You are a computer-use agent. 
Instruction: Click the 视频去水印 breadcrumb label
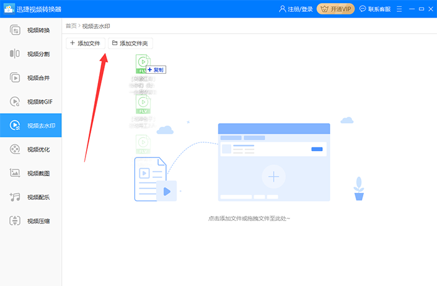click(x=96, y=26)
